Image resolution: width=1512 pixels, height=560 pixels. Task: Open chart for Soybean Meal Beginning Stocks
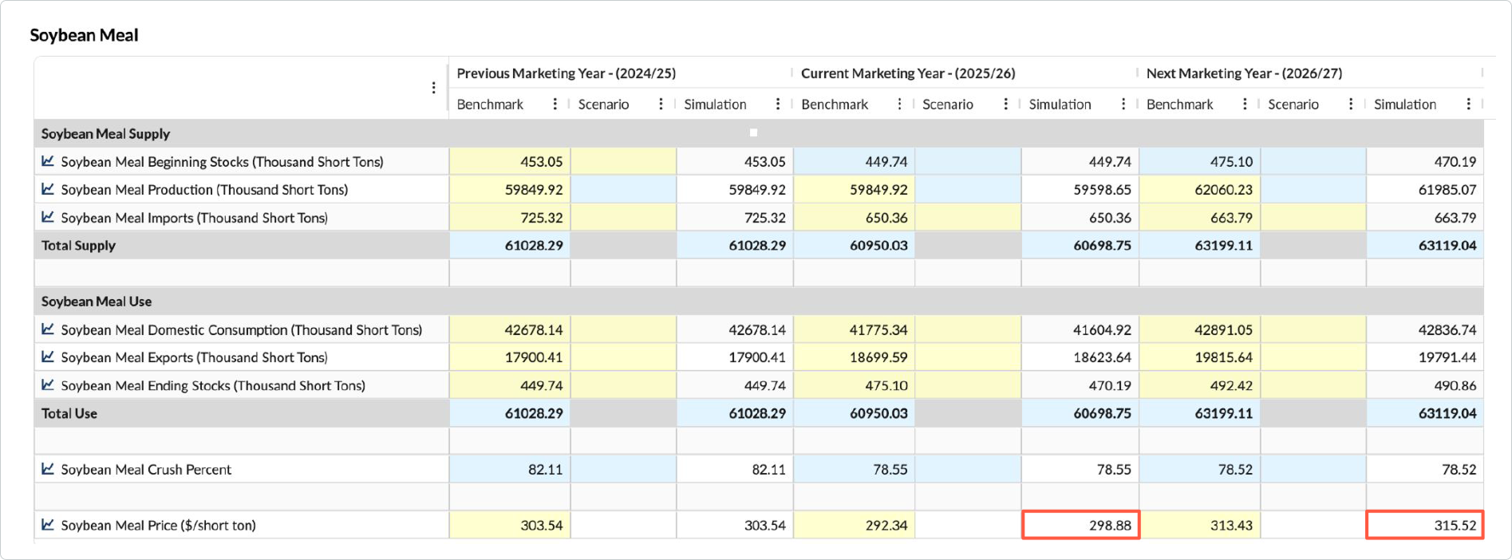(x=48, y=161)
